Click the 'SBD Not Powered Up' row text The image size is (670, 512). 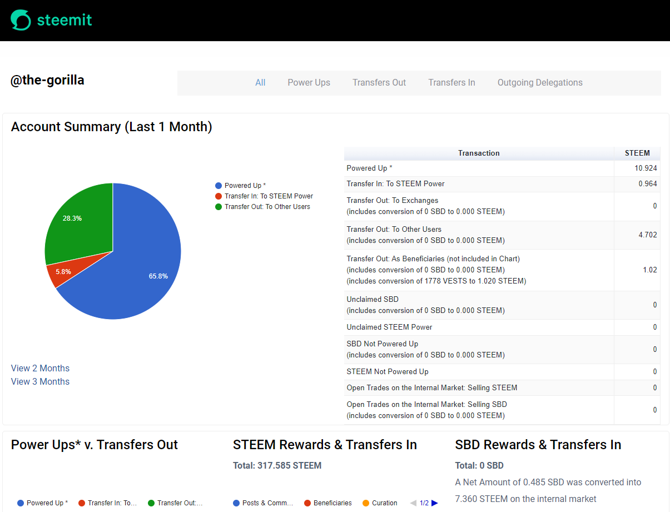[382, 344]
